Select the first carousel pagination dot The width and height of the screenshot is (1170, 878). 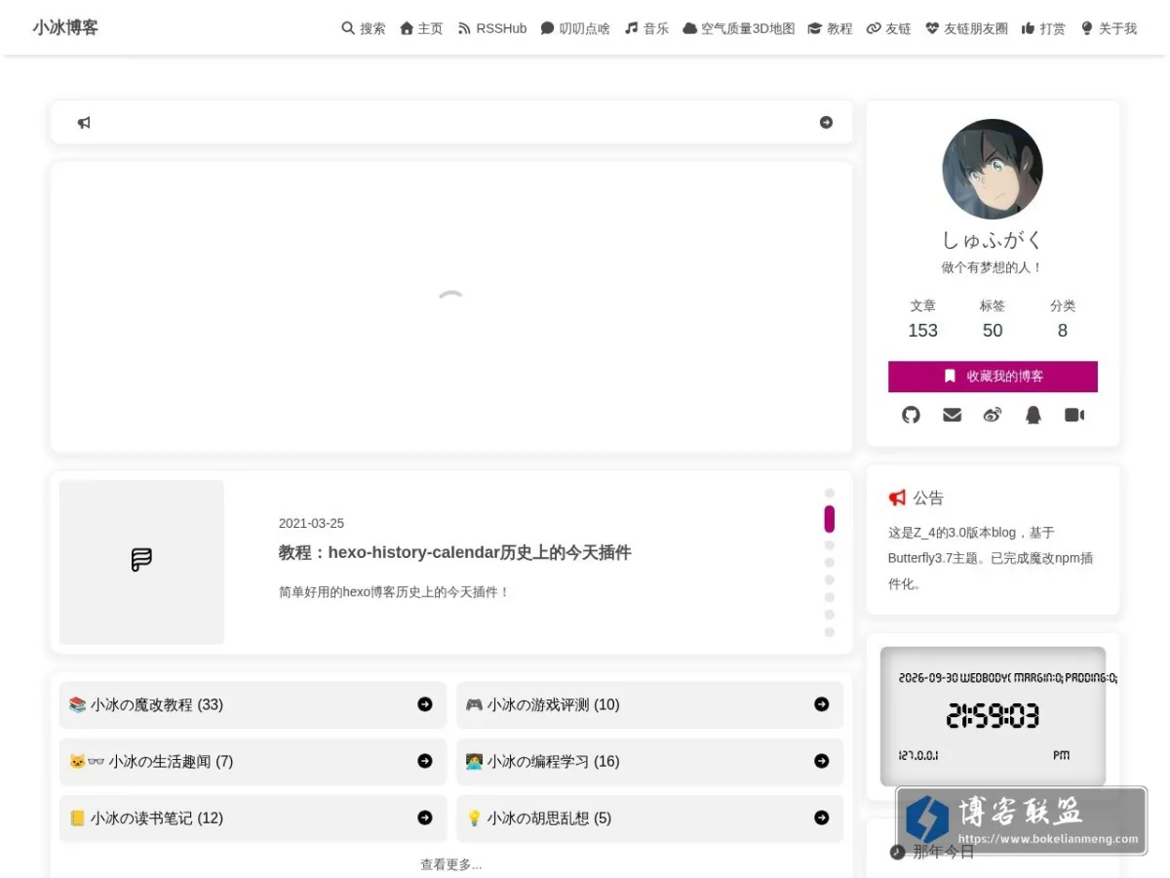830,493
